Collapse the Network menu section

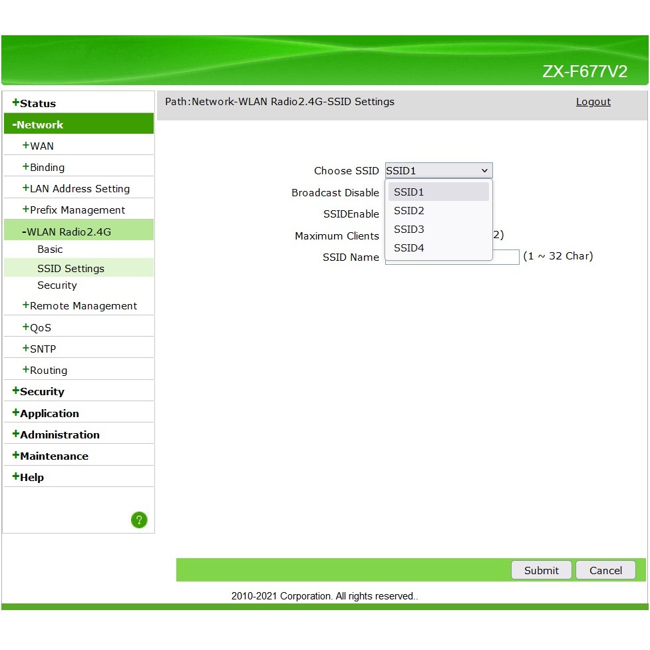(x=40, y=124)
